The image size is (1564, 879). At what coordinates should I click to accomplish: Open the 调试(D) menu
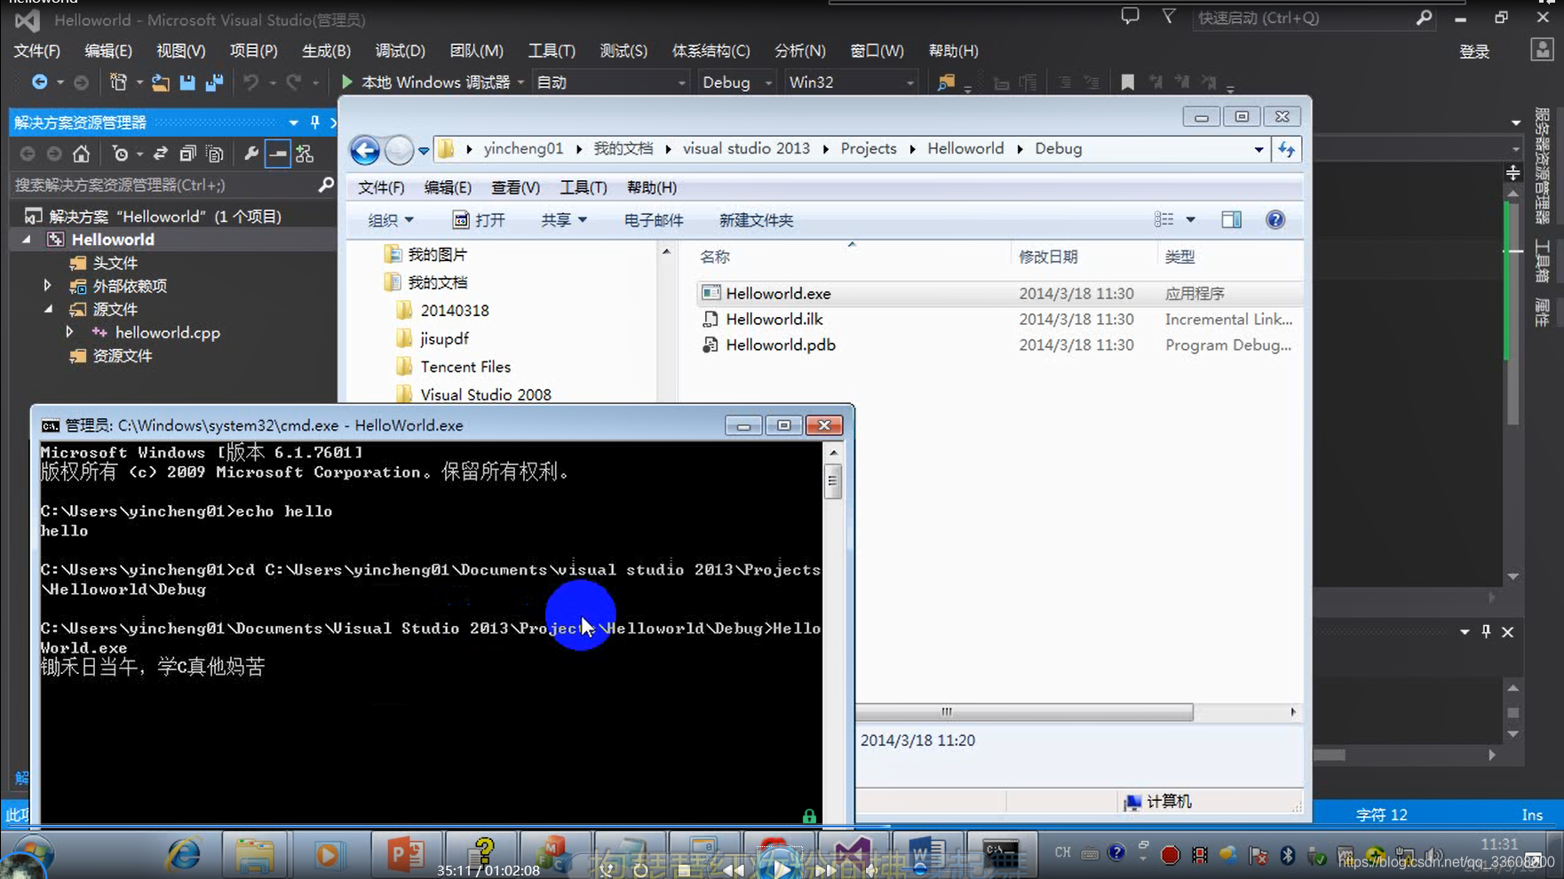click(400, 51)
